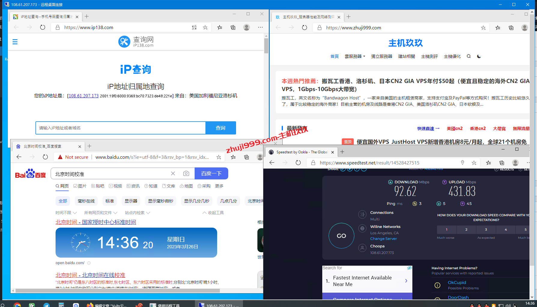
Task: Star the Baidu page as favorite
Action: coord(219,157)
